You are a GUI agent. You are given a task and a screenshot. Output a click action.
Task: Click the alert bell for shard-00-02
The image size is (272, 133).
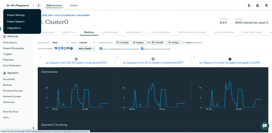[x=194, y=57]
